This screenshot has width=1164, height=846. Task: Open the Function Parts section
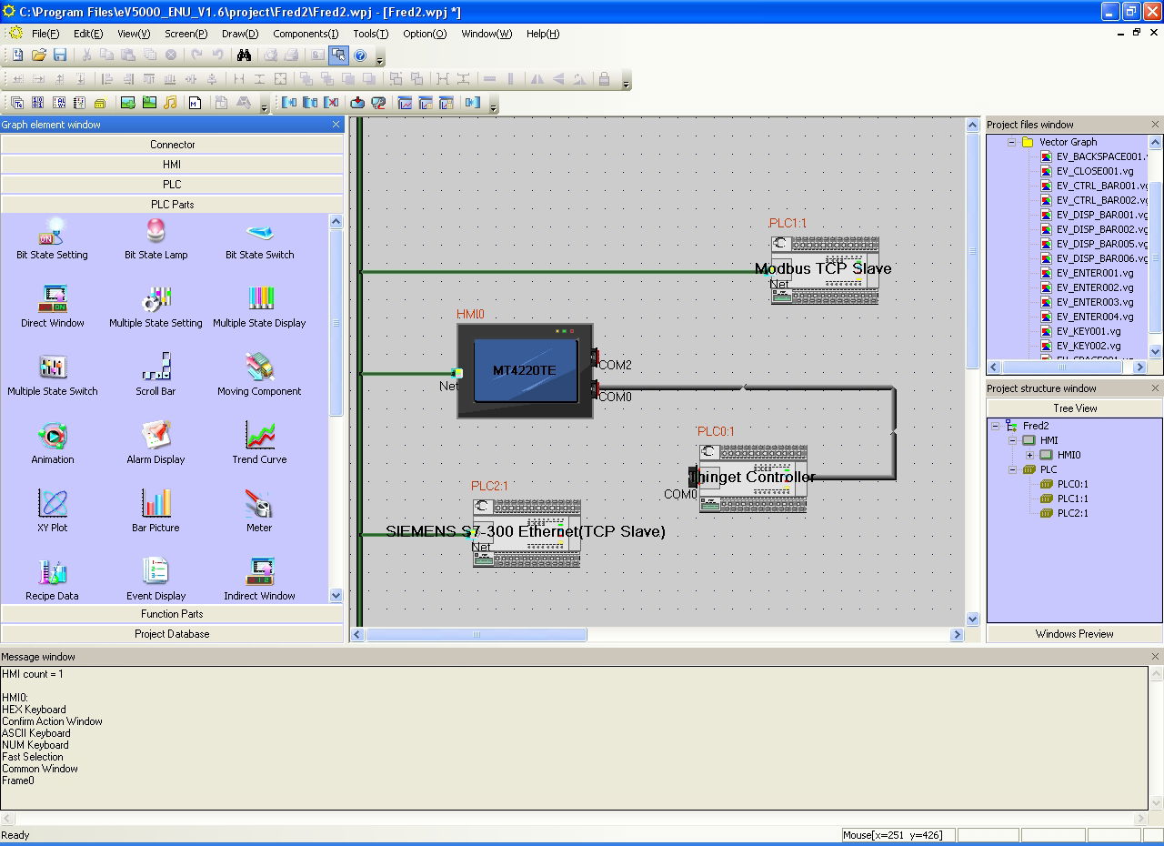(x=172, y=614)
